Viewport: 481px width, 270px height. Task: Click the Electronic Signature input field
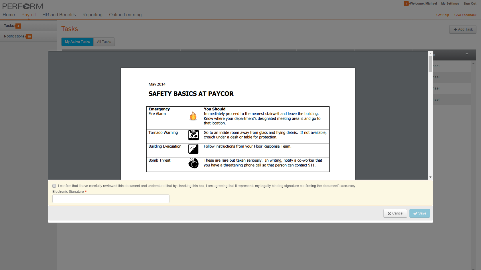(111, 199)
